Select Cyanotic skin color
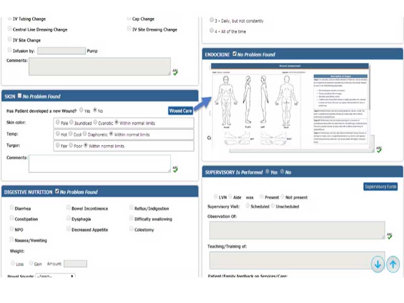The image size is (404, 303). click(x=95, y=122)
